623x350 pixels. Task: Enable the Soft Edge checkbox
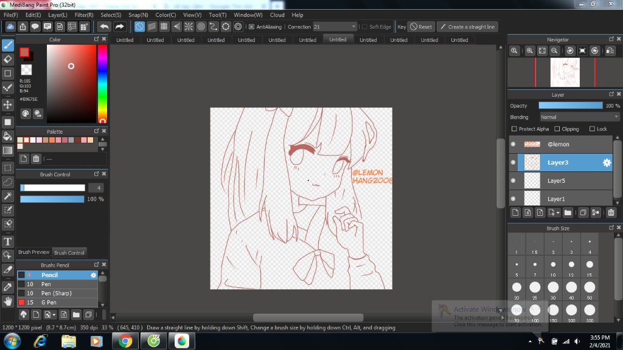tap(364, 27)
